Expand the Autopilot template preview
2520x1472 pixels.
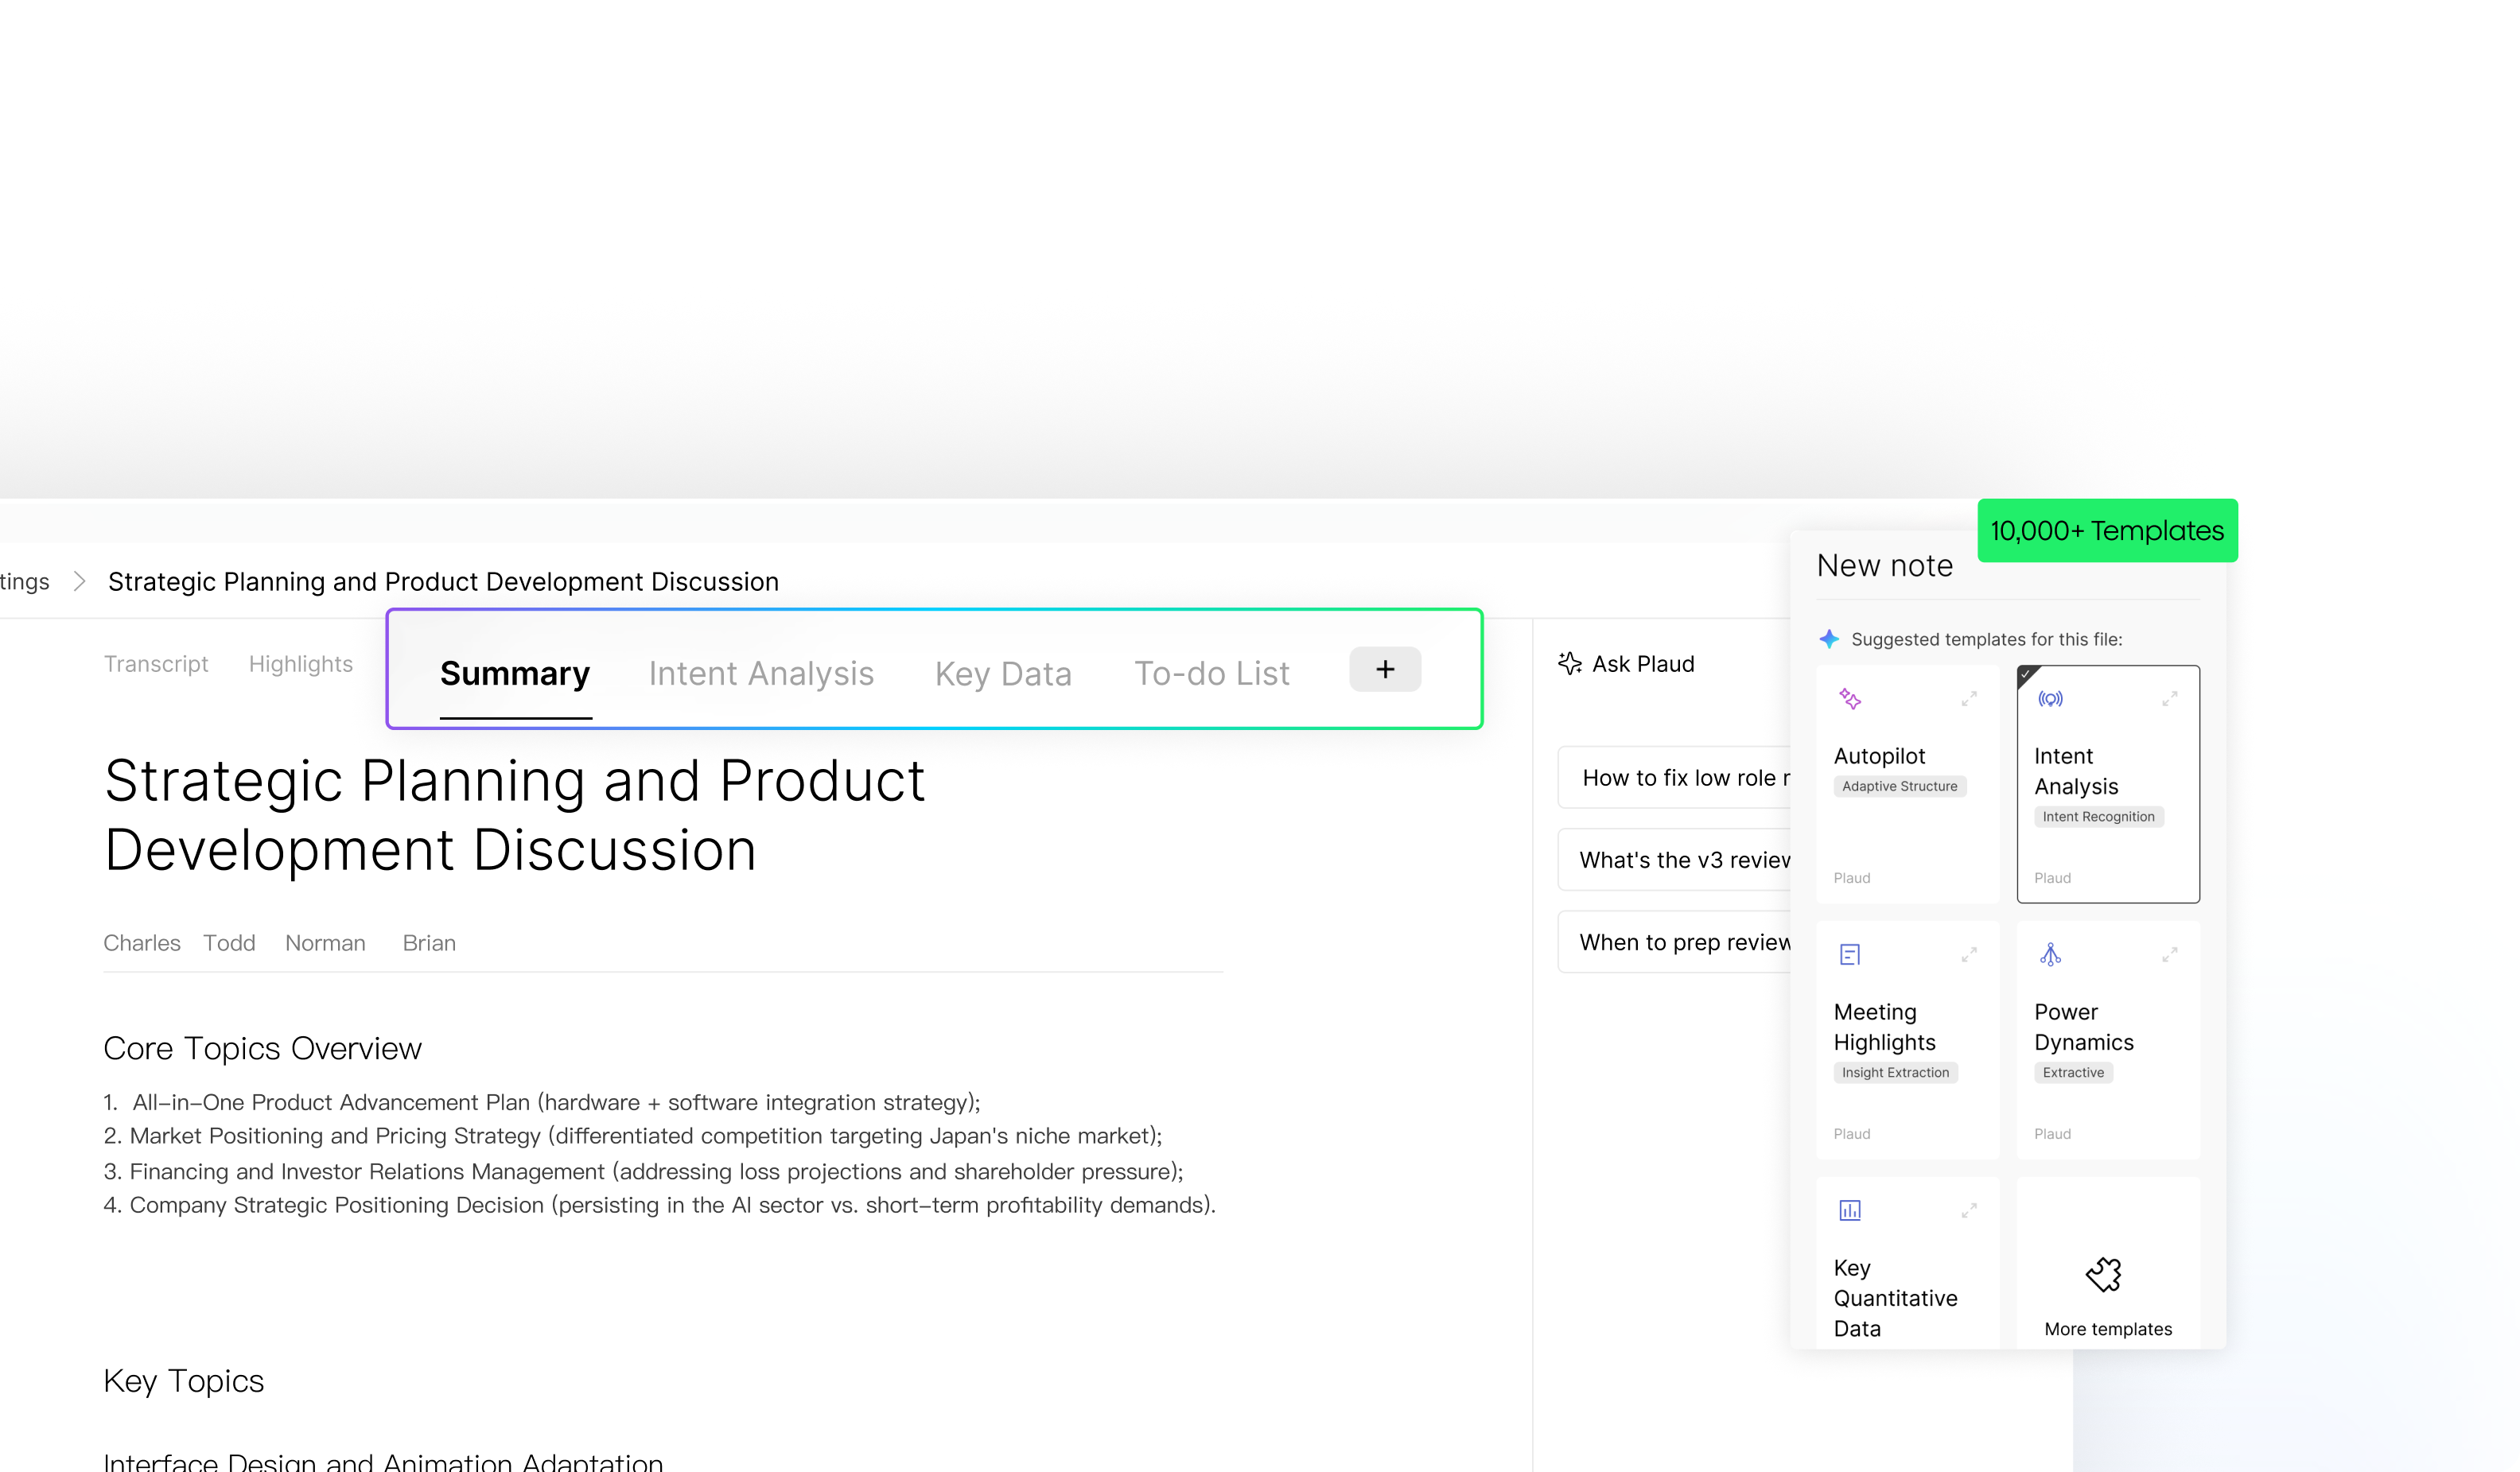[x=1969, y=699]
